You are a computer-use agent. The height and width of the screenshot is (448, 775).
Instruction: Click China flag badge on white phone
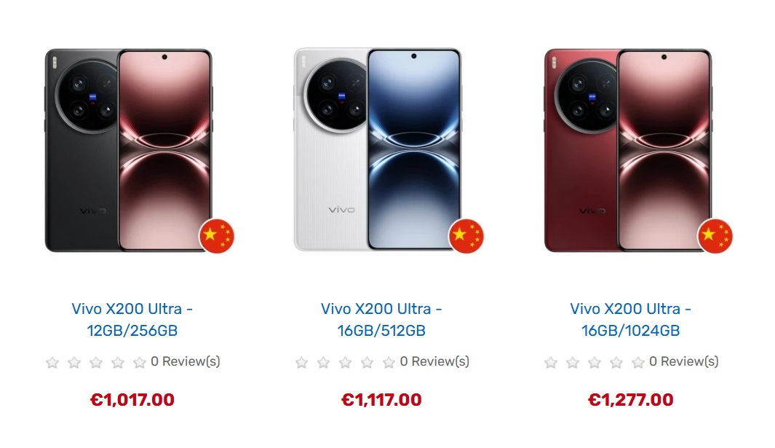[466, 235]
